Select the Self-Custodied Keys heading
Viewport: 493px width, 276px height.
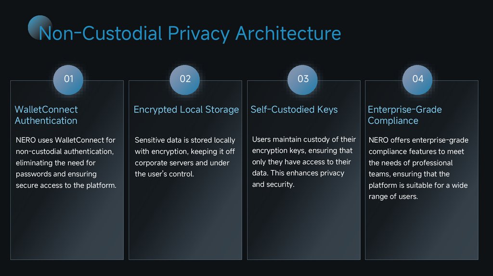tap(294, 110)
